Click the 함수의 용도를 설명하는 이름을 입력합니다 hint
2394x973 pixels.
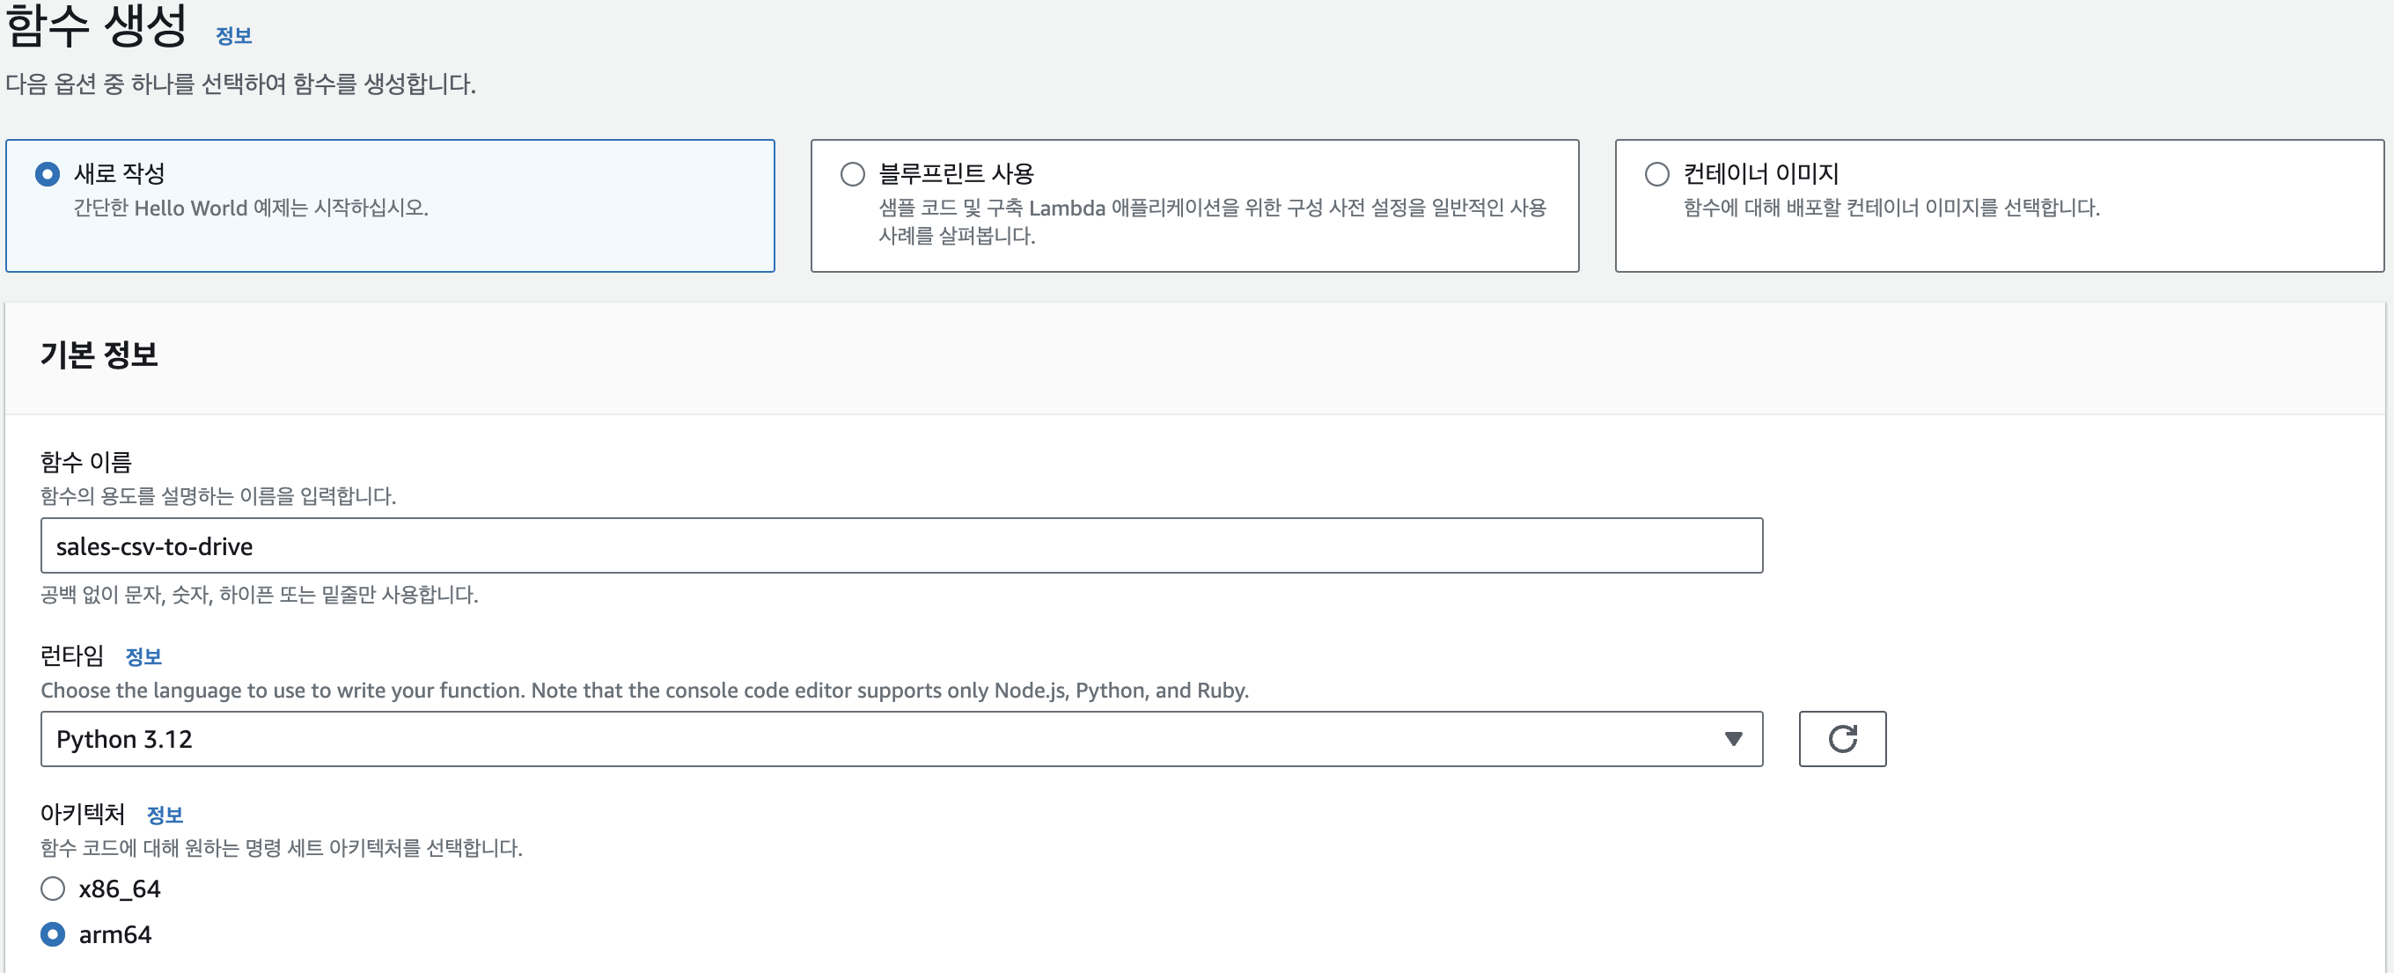tap(218, 495)
